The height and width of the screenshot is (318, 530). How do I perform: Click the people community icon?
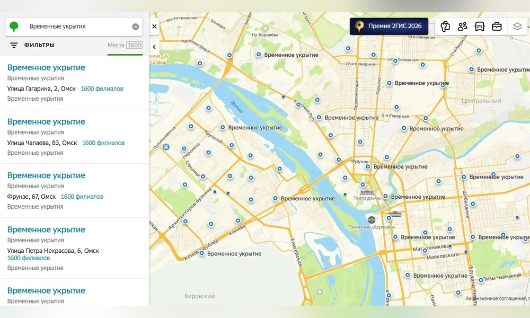462,26
